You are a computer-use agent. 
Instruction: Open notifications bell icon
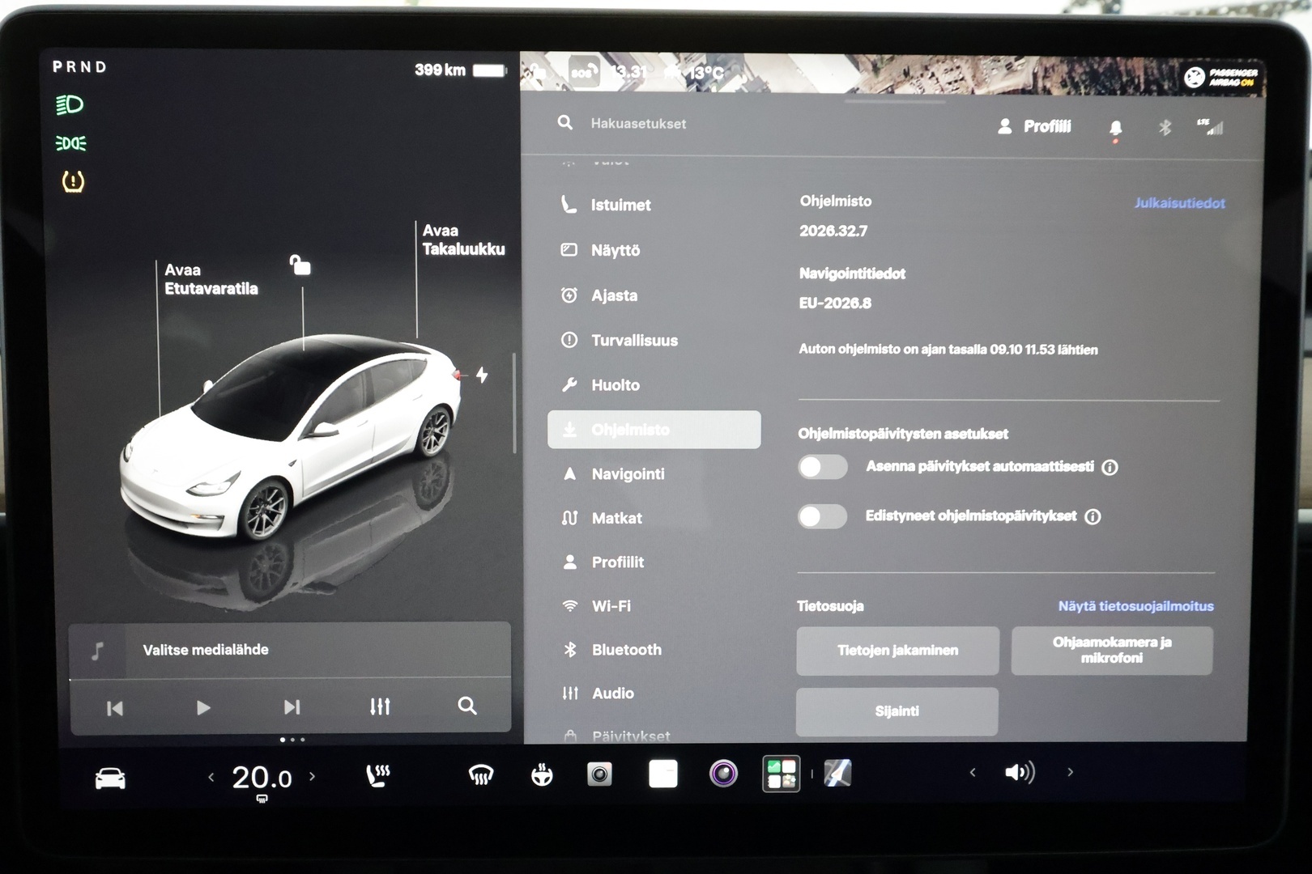pyautogui.click(x=1115, y=128)
